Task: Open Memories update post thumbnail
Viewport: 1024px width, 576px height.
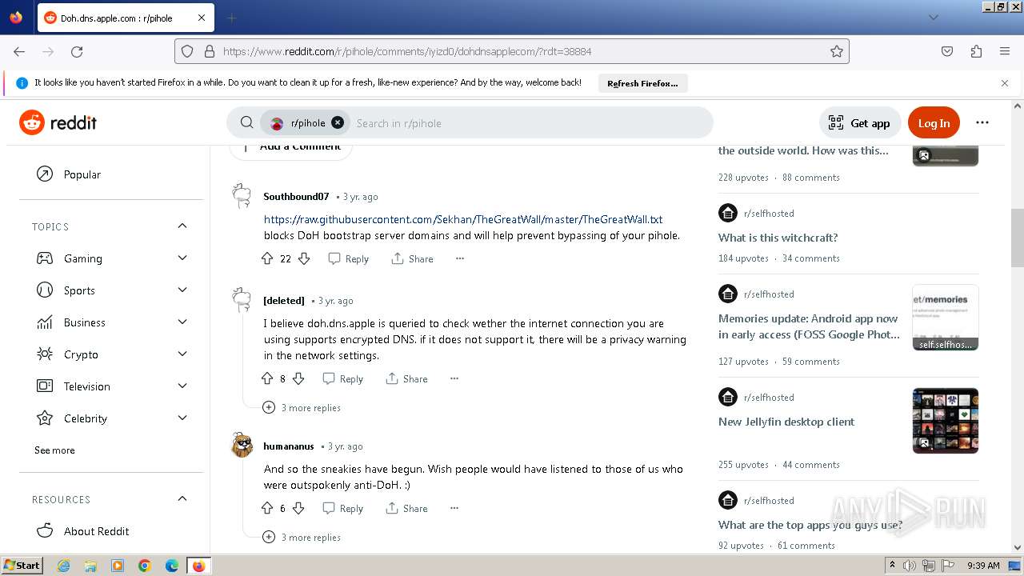Action: click(946, 318)
